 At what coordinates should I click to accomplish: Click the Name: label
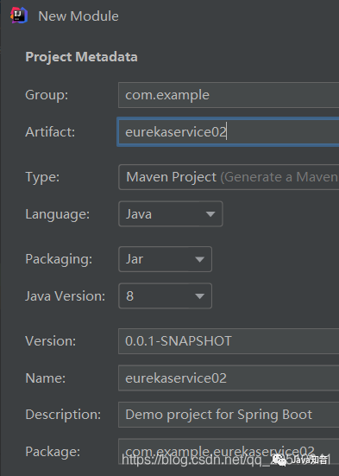tap(46, 378)
